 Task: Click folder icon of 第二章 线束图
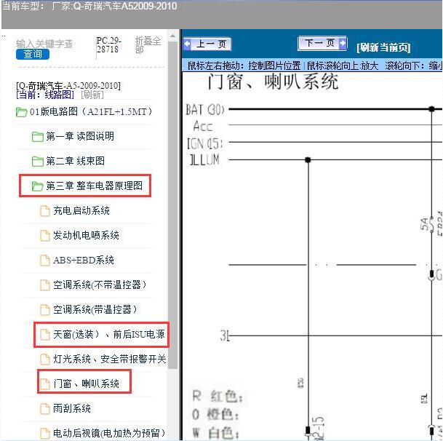pos(37,162)
